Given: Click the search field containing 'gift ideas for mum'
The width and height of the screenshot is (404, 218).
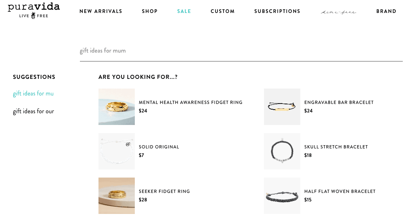Looking at the screenshot, I should [x=241, y=51].
